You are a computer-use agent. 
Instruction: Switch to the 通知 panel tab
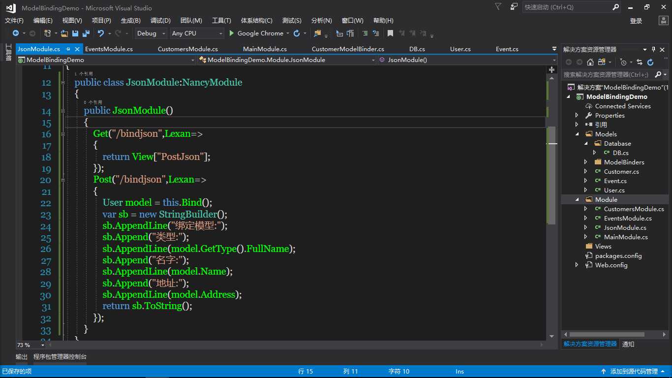click(628, 344)
